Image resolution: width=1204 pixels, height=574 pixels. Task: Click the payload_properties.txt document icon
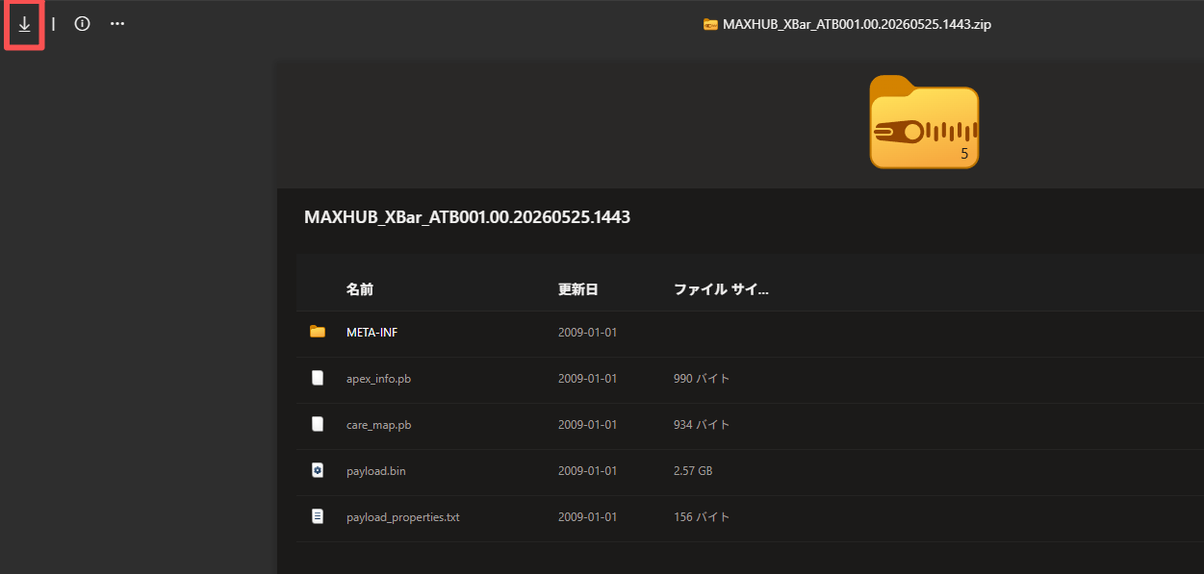[318, 516]
